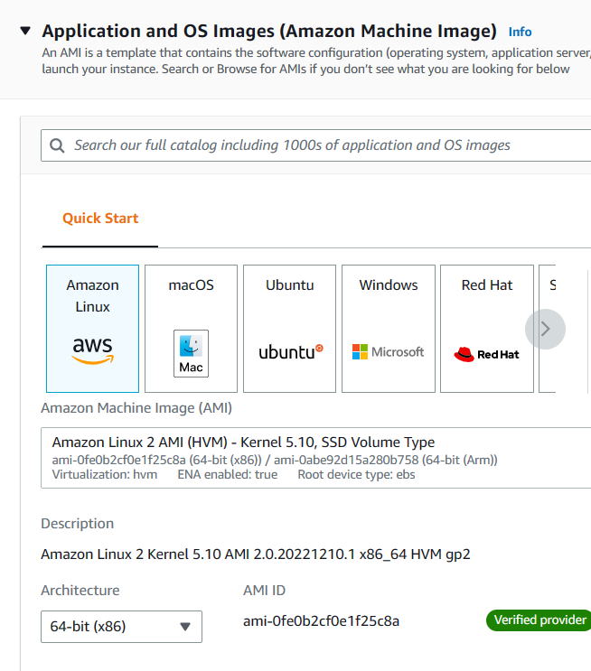Image resolution: width=591 pixels, height=671 pixels.
Task: Select the Windows AMI card
Action: click(x=389, y=329)
